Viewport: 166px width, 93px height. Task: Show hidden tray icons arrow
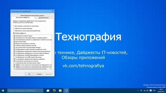point(138,91)
